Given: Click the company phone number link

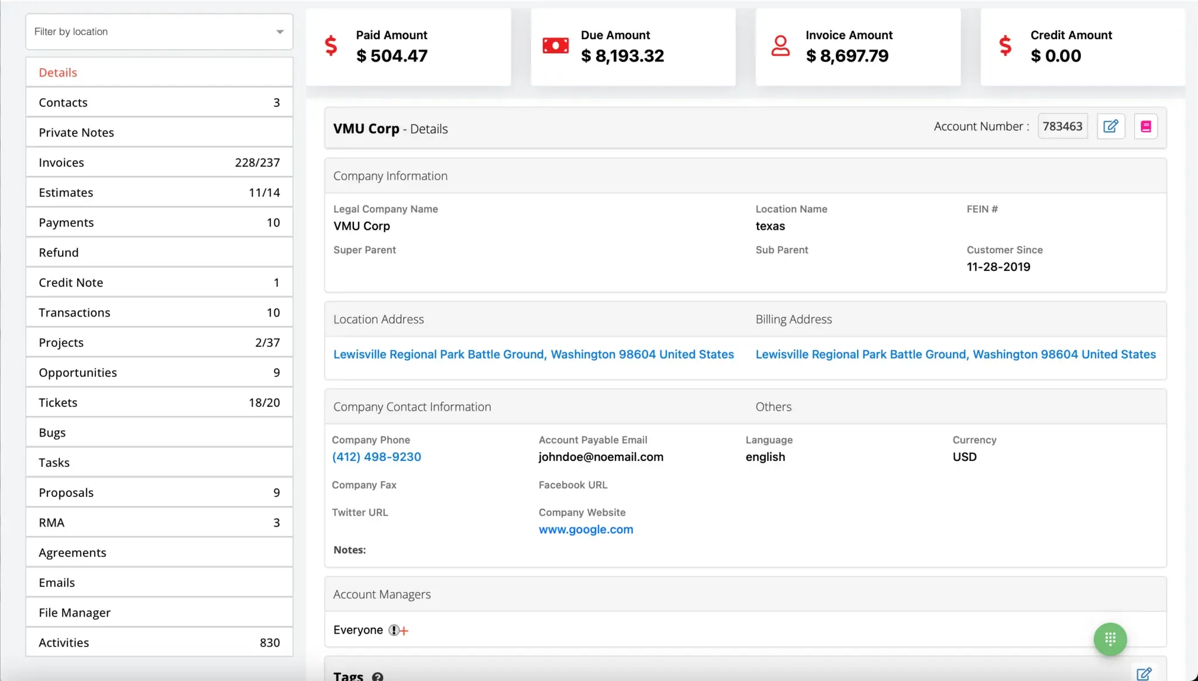Looking at the screenshot, I should point(376,457).
